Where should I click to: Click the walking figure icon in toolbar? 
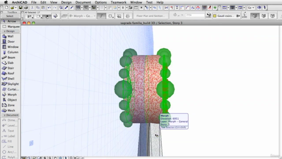pyautogui.click(x=264, y=8)
